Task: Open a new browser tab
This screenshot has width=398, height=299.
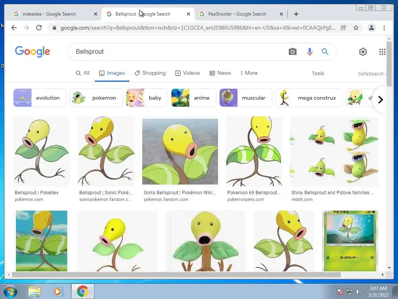Action: coord(296,14)
